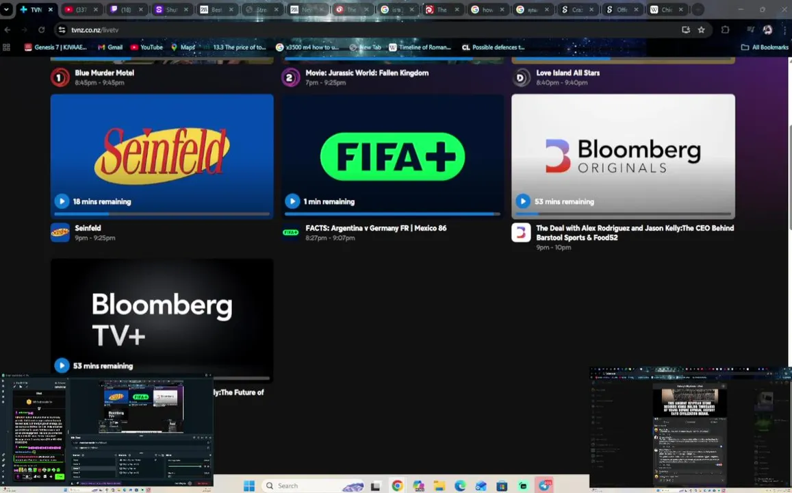Viewport: 792px width, 493px height.
Task: Open the Windows Start menu
Action: tap(249, 485)
